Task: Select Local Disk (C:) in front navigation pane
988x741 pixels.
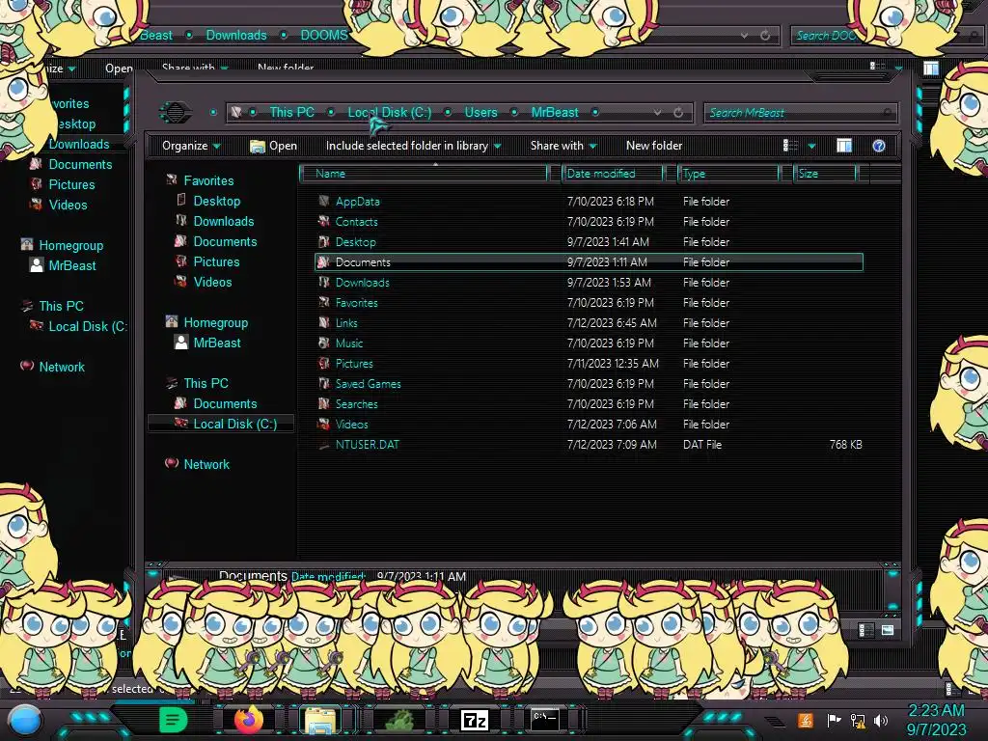Action: 235,425
